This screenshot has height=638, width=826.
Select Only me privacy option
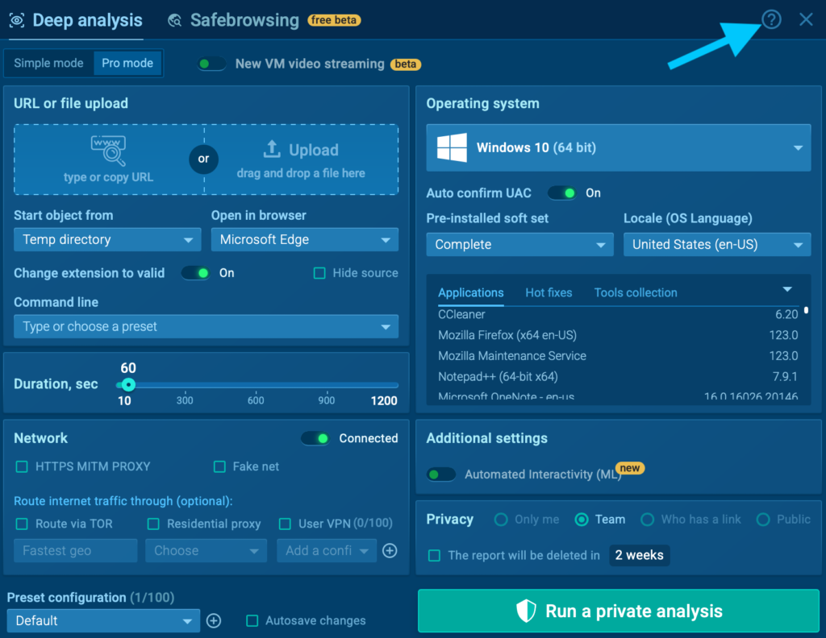[501, 520]
